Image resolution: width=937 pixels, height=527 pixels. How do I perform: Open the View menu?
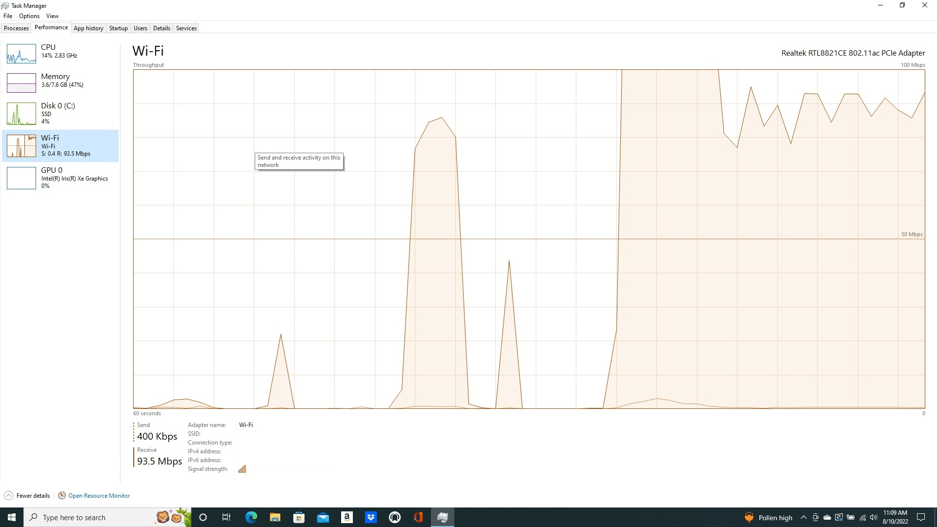52,16
